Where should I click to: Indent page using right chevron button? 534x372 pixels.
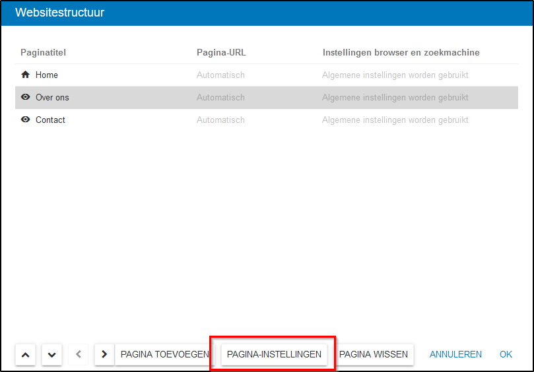point(104,355)
